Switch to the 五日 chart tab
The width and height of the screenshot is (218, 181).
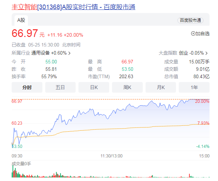(60, 87)
